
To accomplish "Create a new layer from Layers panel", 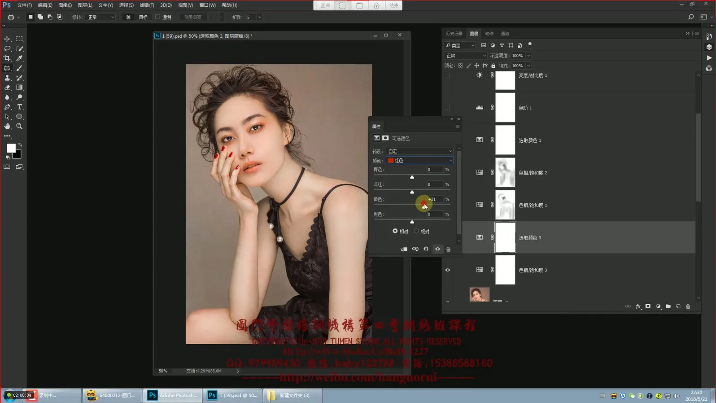I will pos(678,307).
